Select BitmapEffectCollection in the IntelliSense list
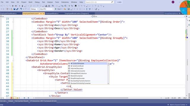 click(88, 73)
